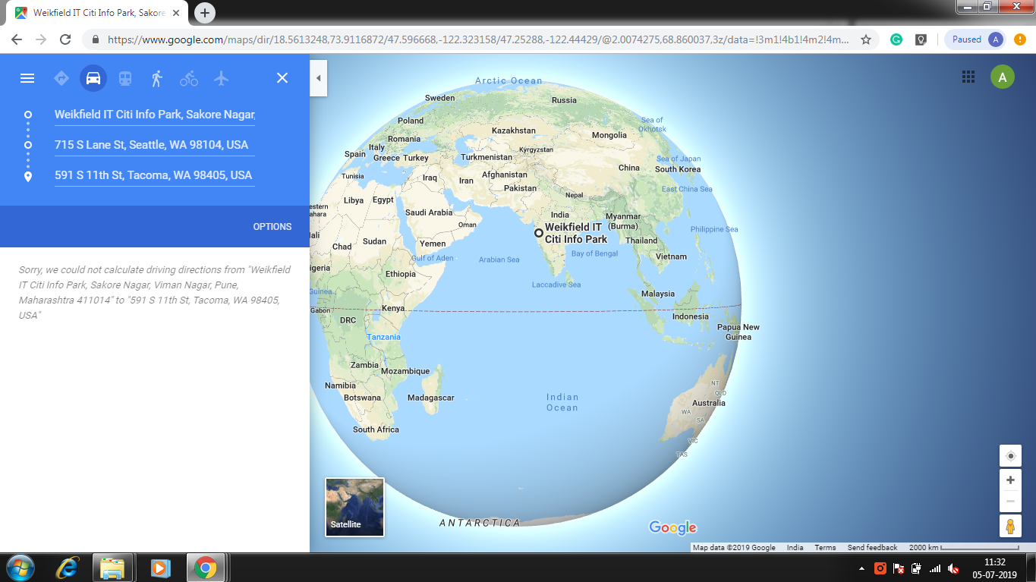Click the India region link

(795, 548)
